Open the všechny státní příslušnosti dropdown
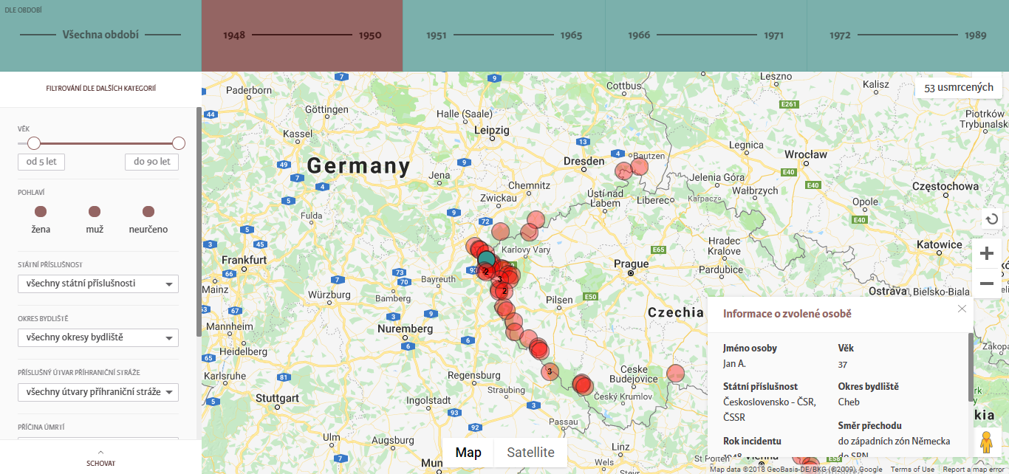This screenshot has height=474, width=1009. [x=98, y=284]
